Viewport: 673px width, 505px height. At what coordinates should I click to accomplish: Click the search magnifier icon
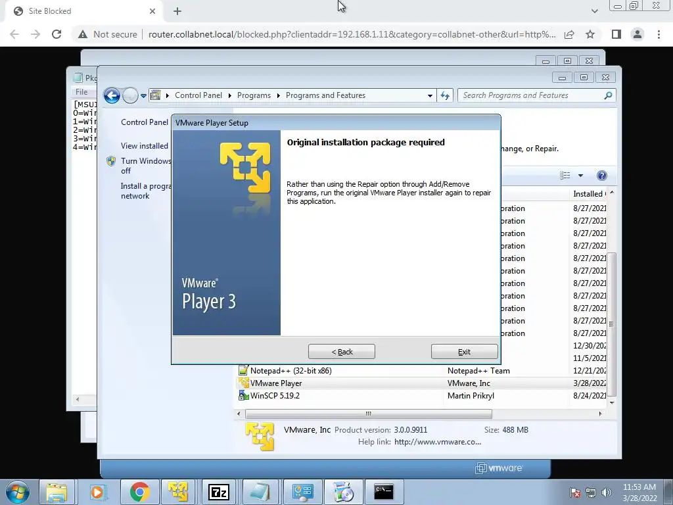click(608, 95)
